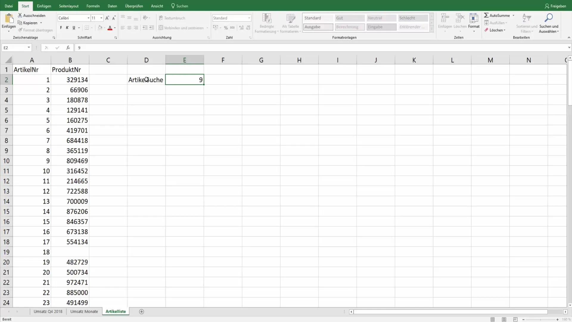The width and height of the screenshot is (572, 322).
Task: Apply the Eingabe cell style
Action: pyautogui.click(x=381, y=27)
